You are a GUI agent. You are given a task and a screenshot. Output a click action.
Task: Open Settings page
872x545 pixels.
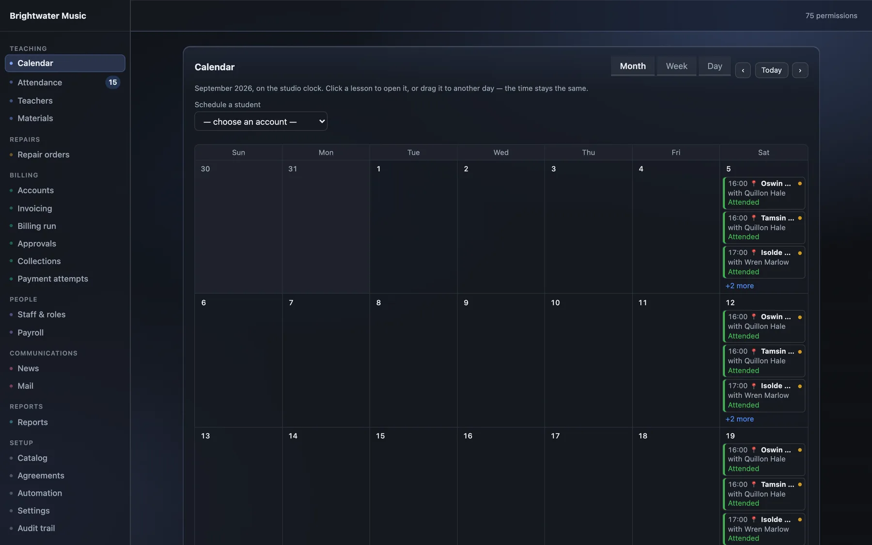click(x=65, y=511)
